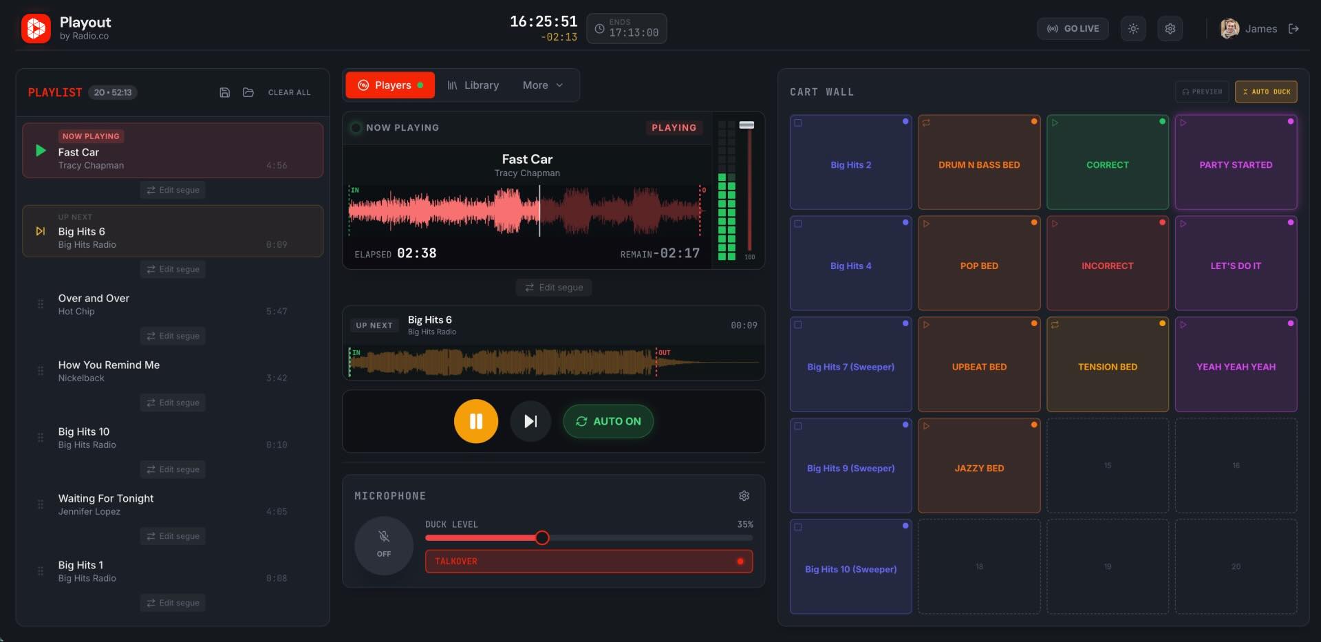
Task: Click the player volume fader handle
Action: 747,125
